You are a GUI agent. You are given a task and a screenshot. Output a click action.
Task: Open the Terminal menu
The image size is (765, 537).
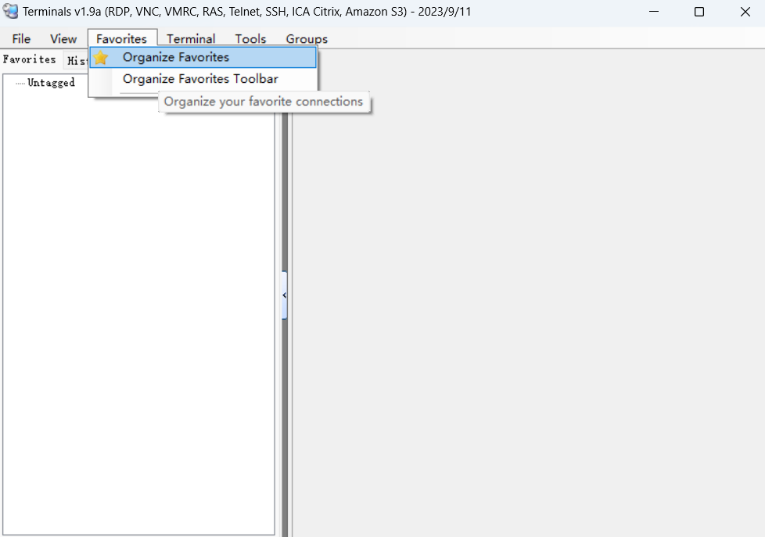191,38
